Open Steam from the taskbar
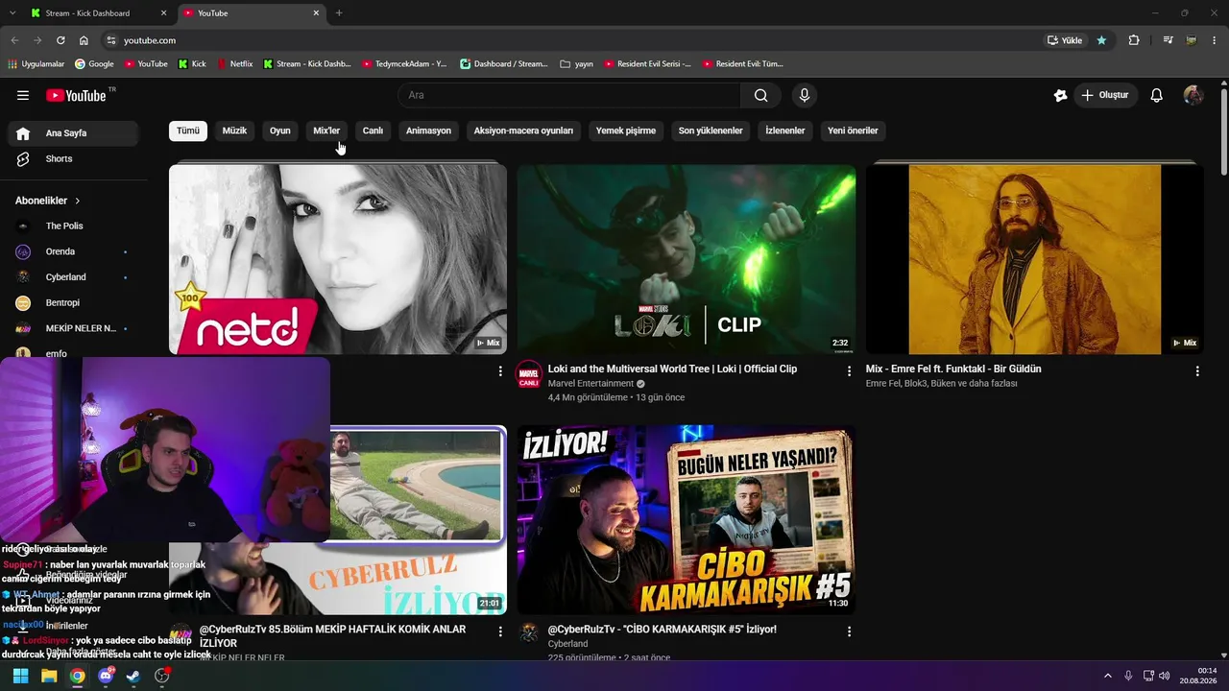Screen dimensions: 1229x691 click(133, 676)
